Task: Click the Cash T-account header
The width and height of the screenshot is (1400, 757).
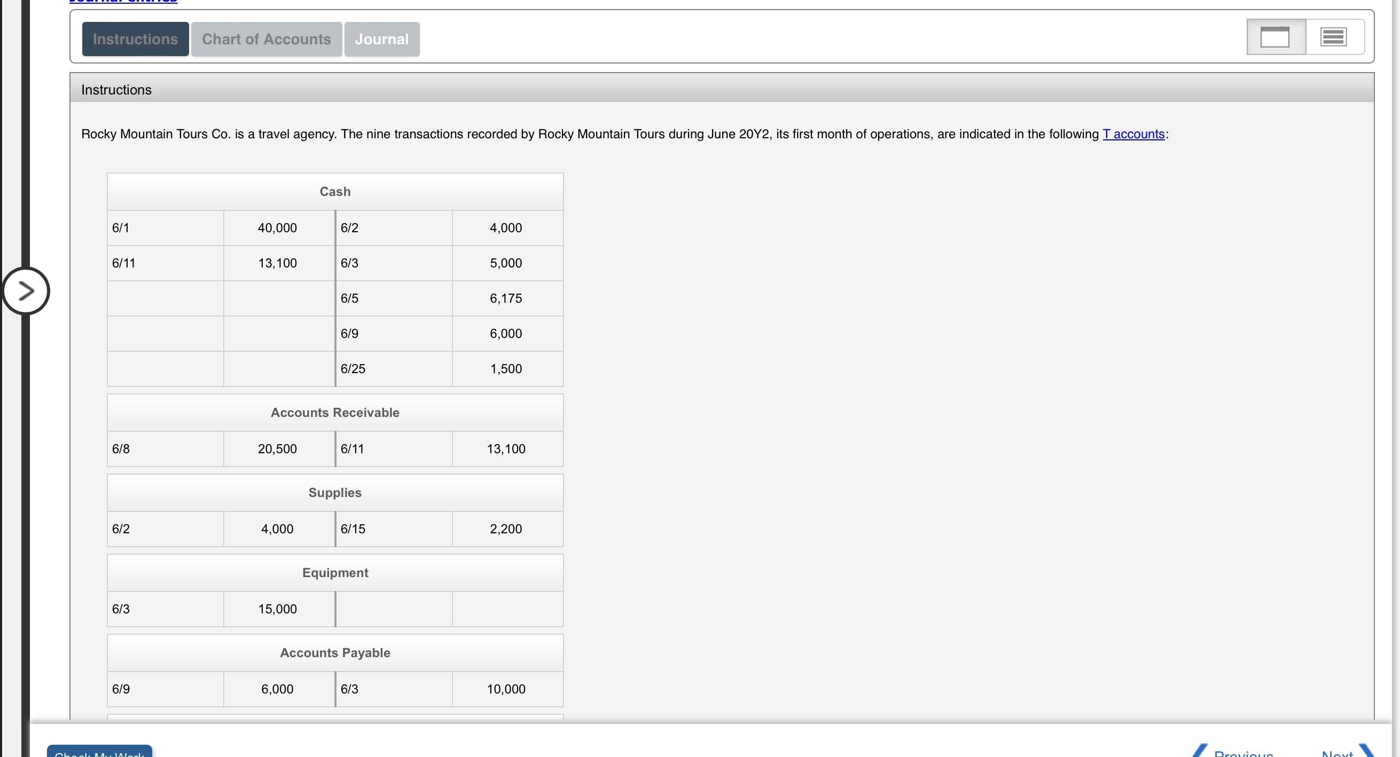Action: [335, 192]
